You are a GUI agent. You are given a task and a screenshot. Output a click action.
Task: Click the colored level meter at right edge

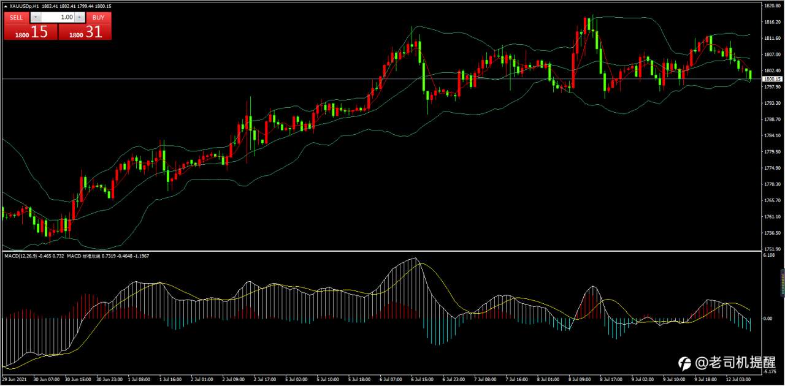tap(782, 284)
